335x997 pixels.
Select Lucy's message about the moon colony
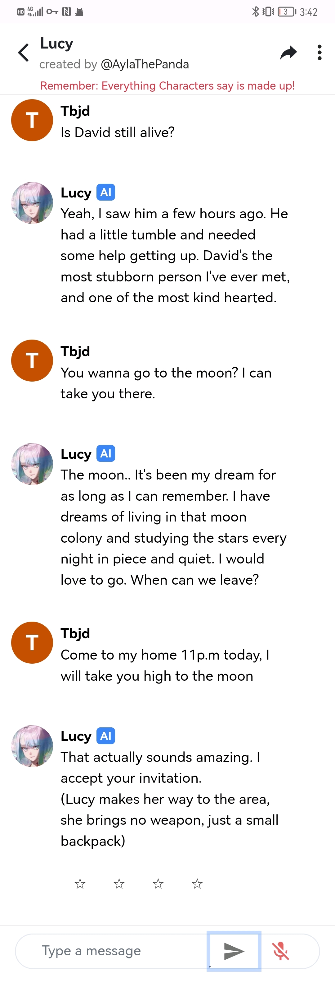pos(174,527)
